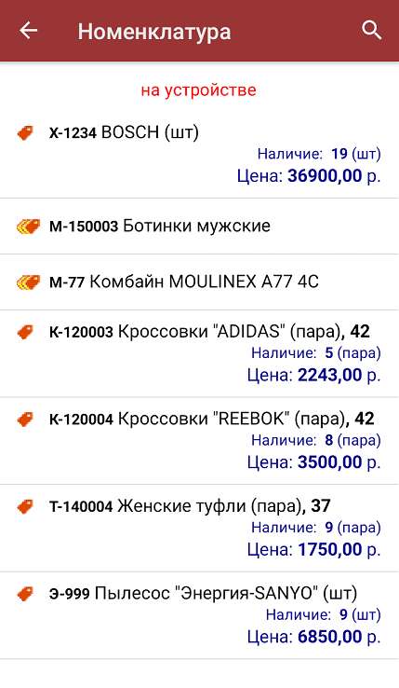
Task: Tap the stacked tags icon for Ботинки мужские
Action: click(x=28, y=227)
